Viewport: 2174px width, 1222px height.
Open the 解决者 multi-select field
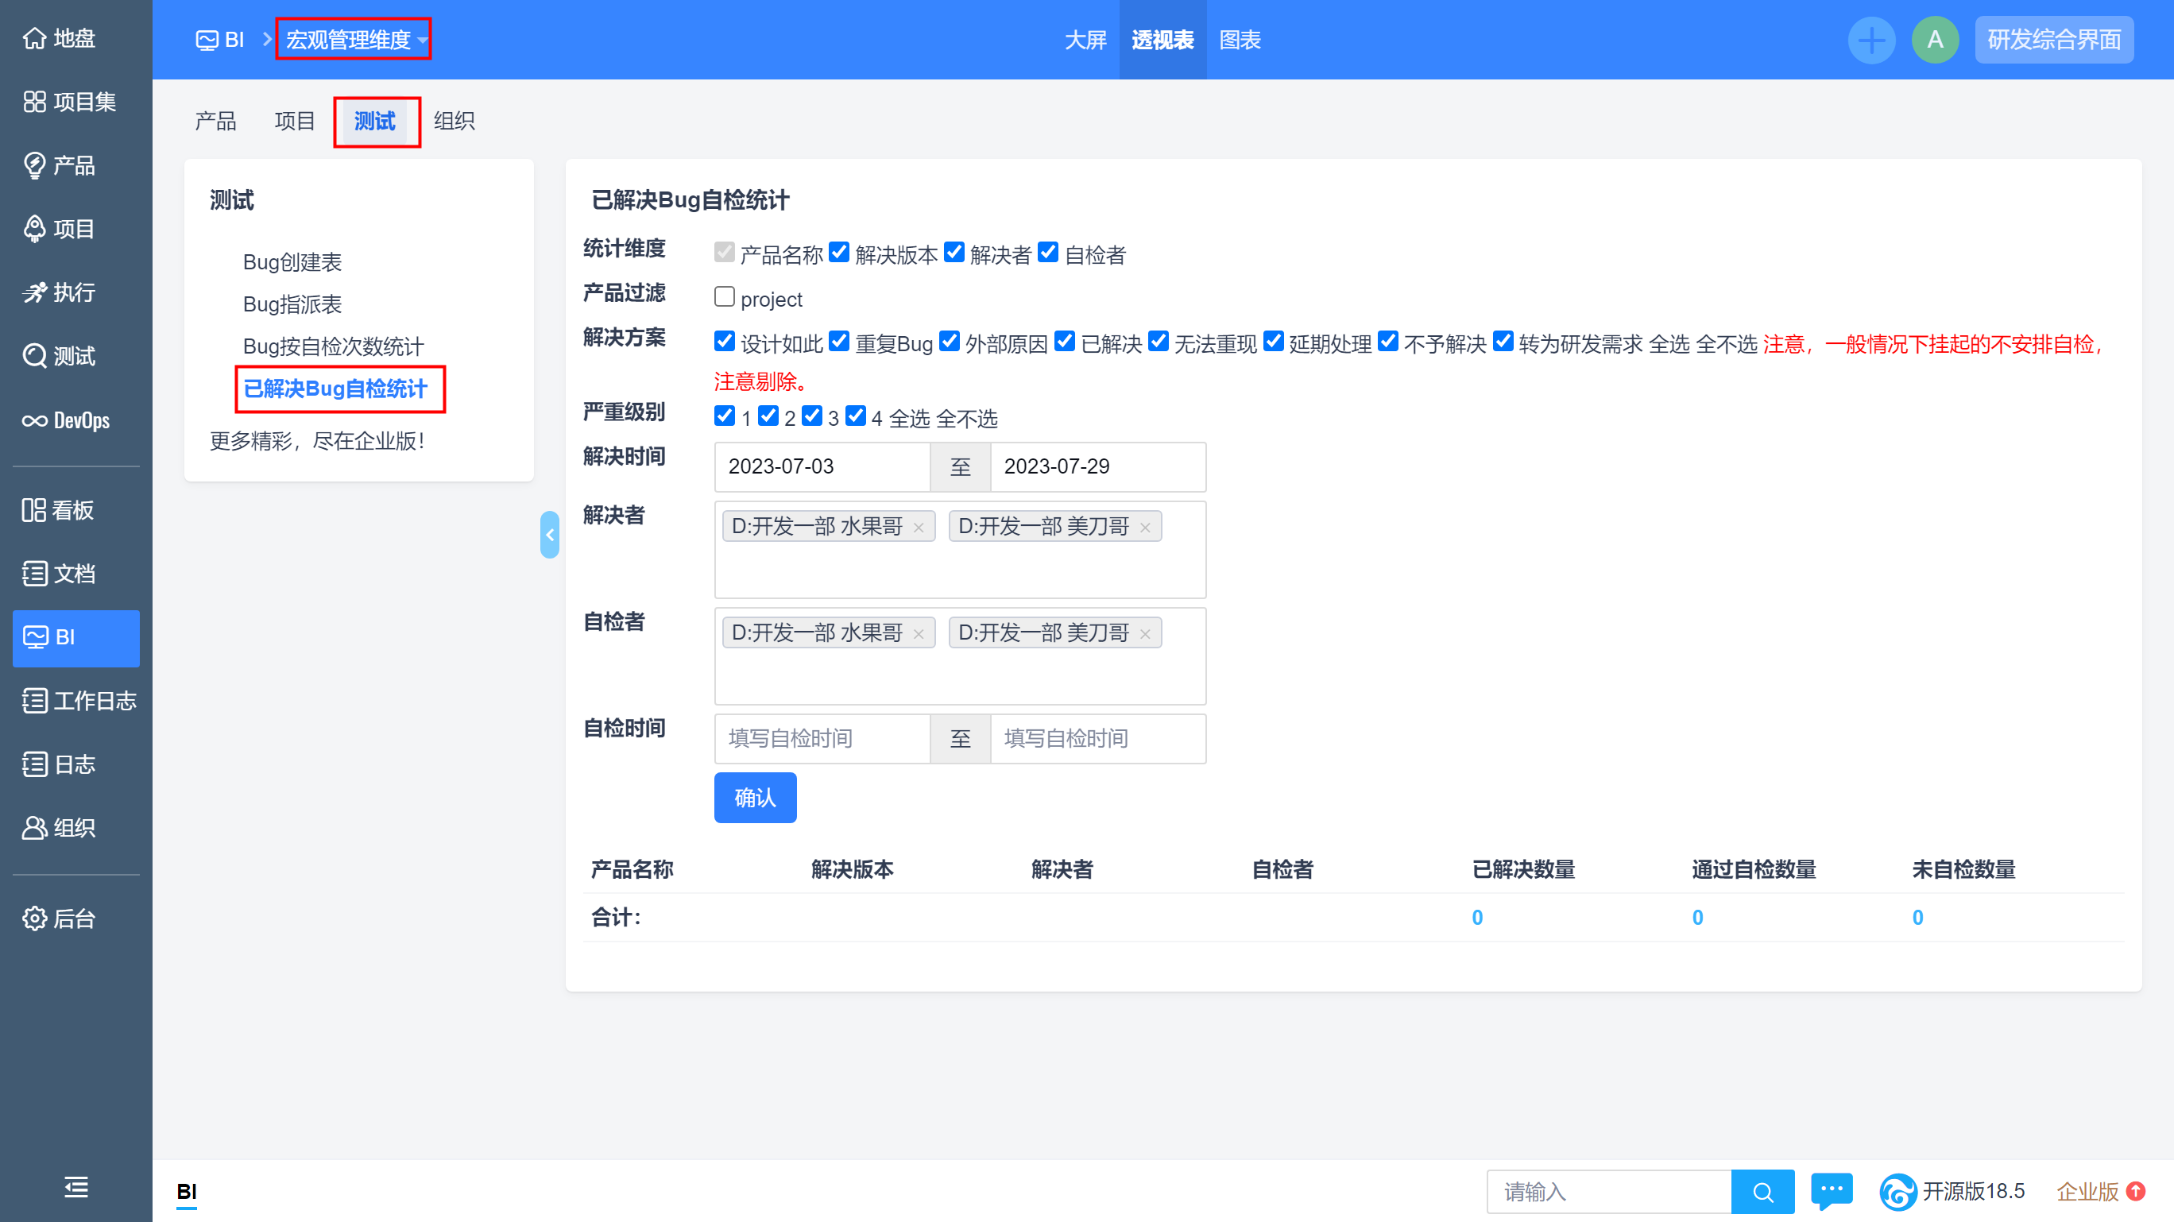click(x=960, y=549)
